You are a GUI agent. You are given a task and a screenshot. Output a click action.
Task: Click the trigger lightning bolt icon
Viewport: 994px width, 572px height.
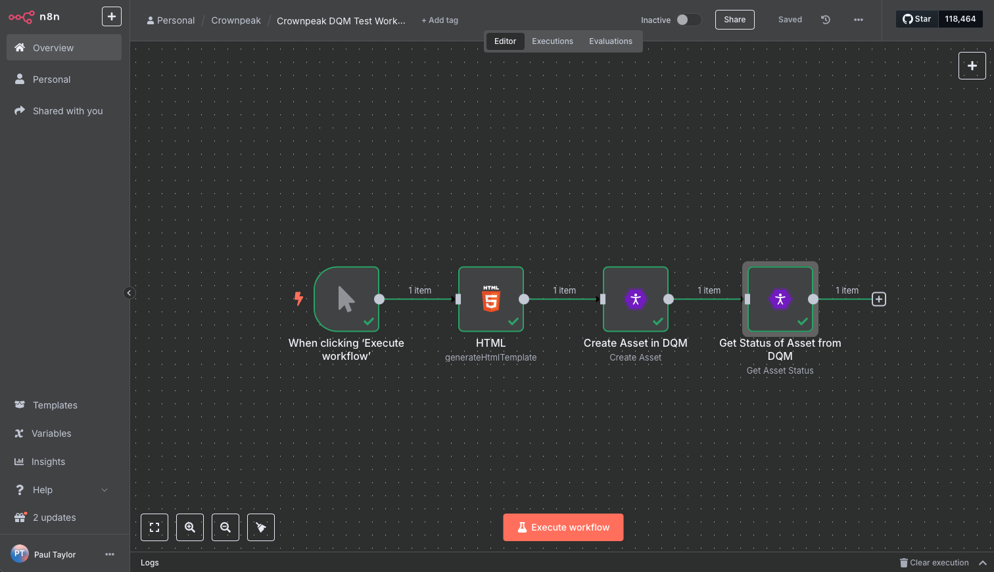click(x=298, y=299)
